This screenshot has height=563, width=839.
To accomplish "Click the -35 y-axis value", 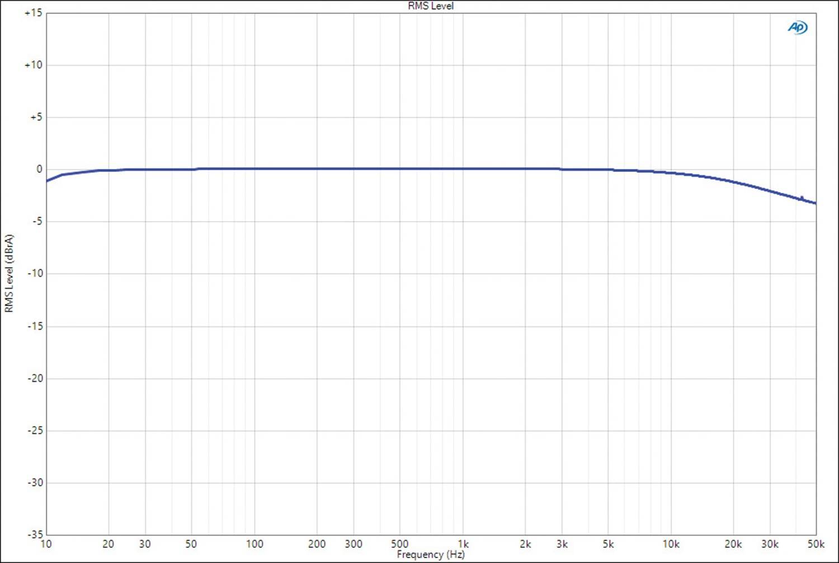I will click(35, 534).
